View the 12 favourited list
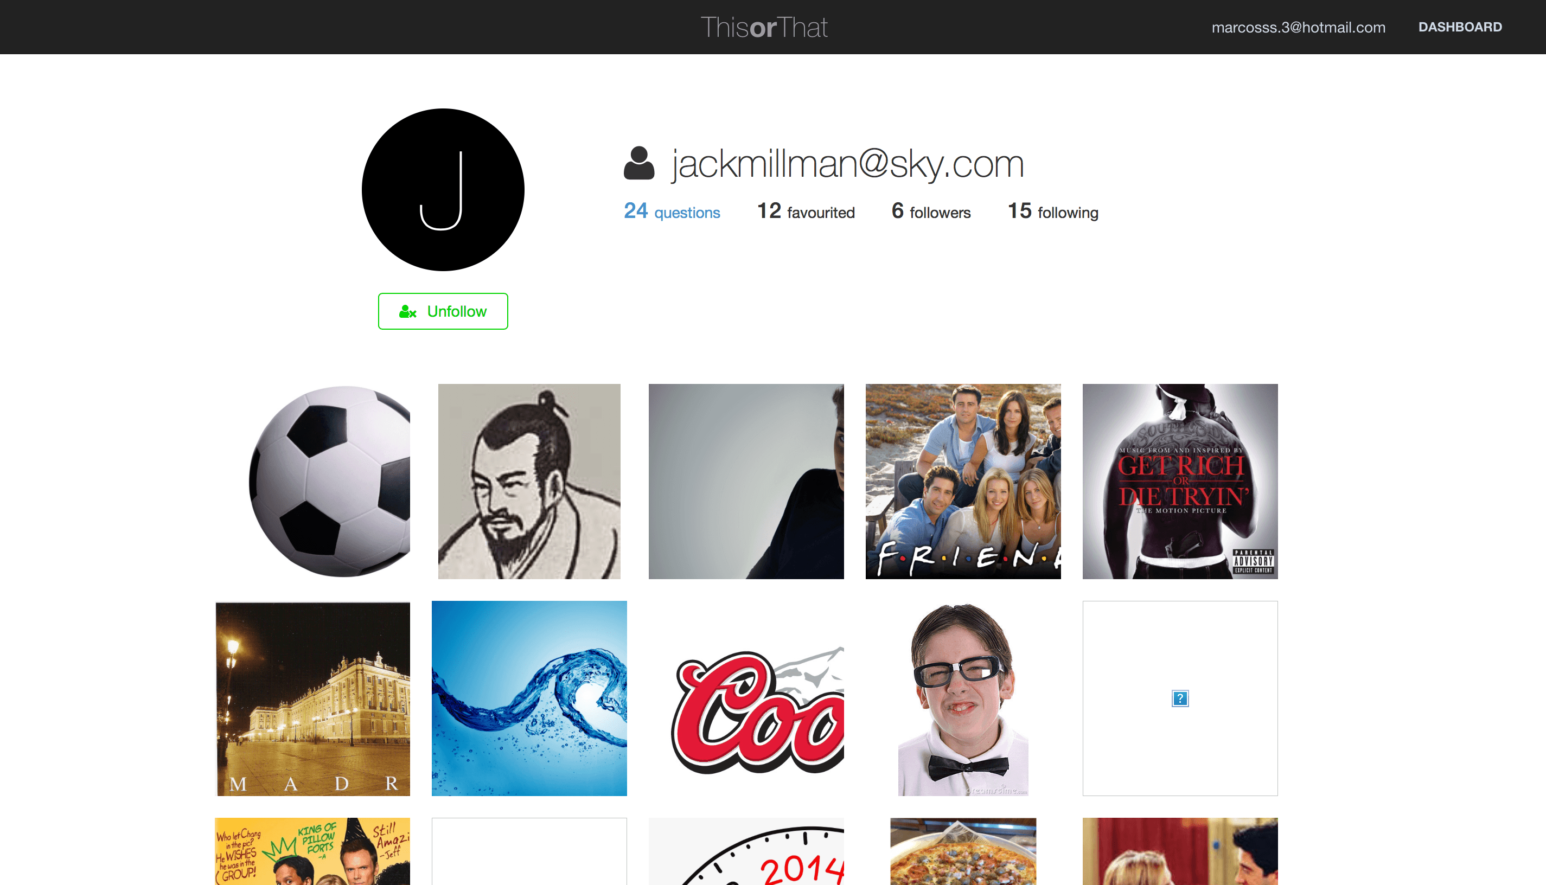The image size is (1546, 885). point(806,211)
